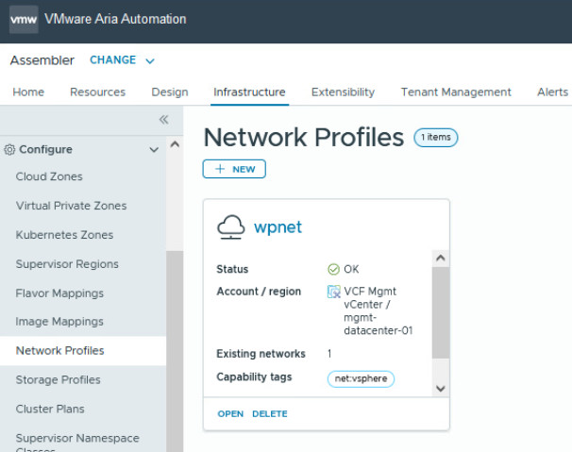Click the vCenter account icon

334,292
